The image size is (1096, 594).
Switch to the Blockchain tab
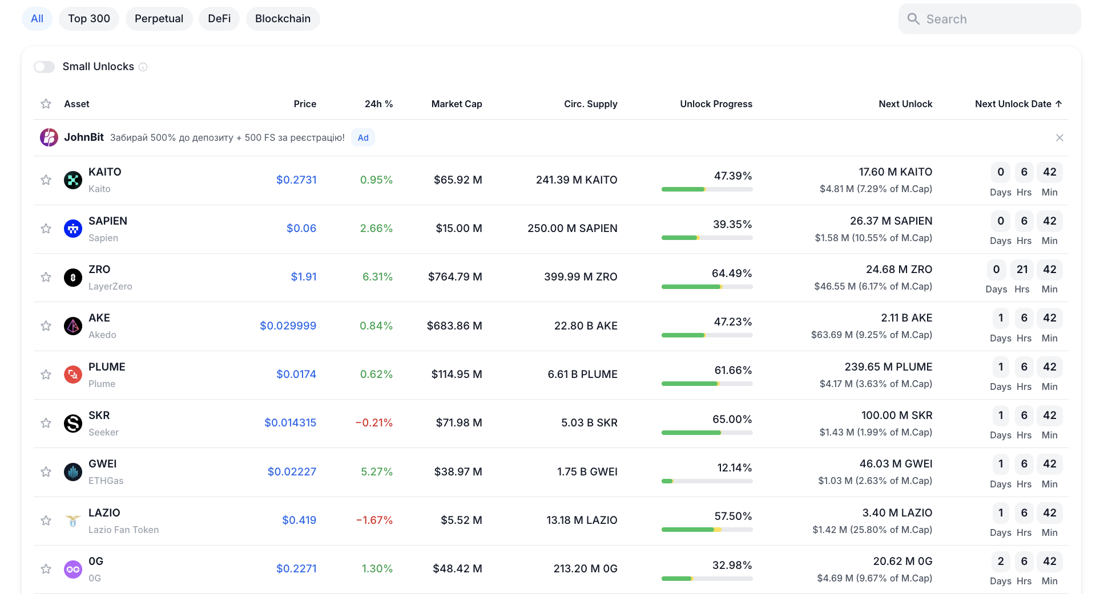coord(283,19)
